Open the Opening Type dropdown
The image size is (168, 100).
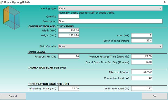110,8
